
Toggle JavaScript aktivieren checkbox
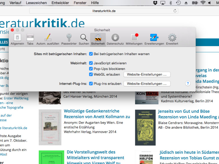coord(91,63)
